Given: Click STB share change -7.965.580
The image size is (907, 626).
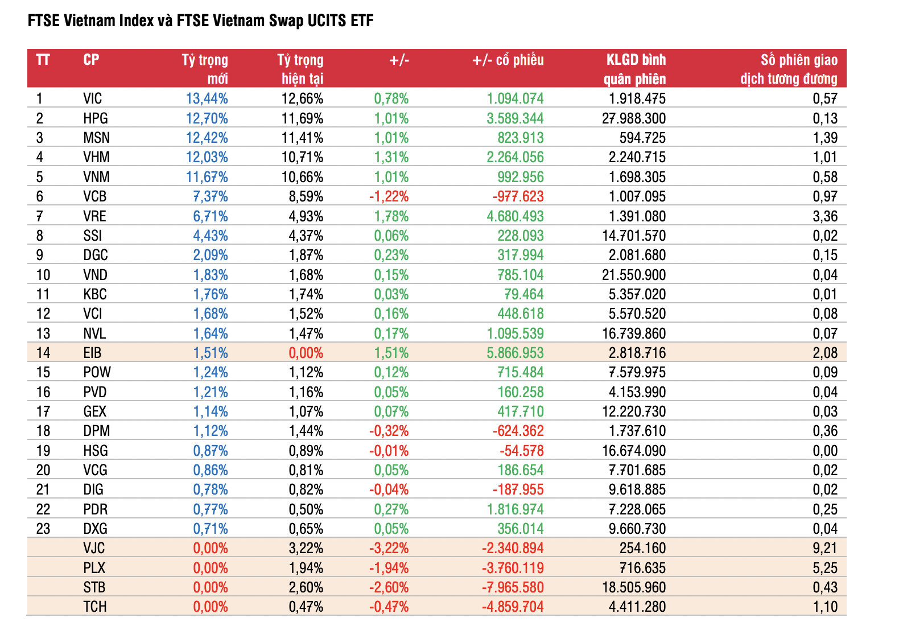Looking at the screenshot, I should coord(513,587).
